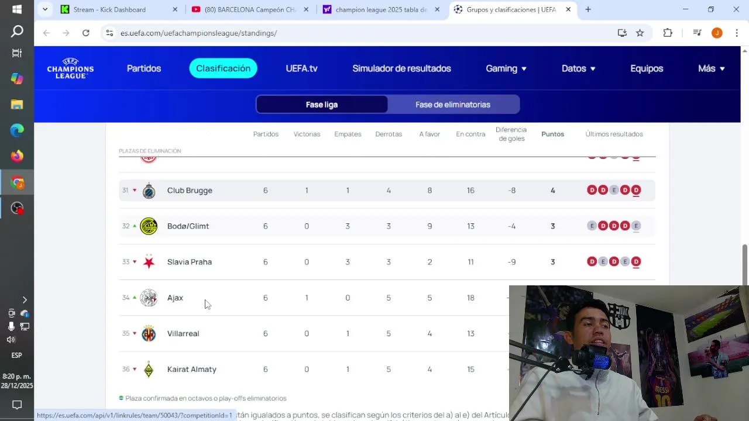The image size is (749, 421).
Task: Open the Clasificación menu item
Action: coord(223,68)
